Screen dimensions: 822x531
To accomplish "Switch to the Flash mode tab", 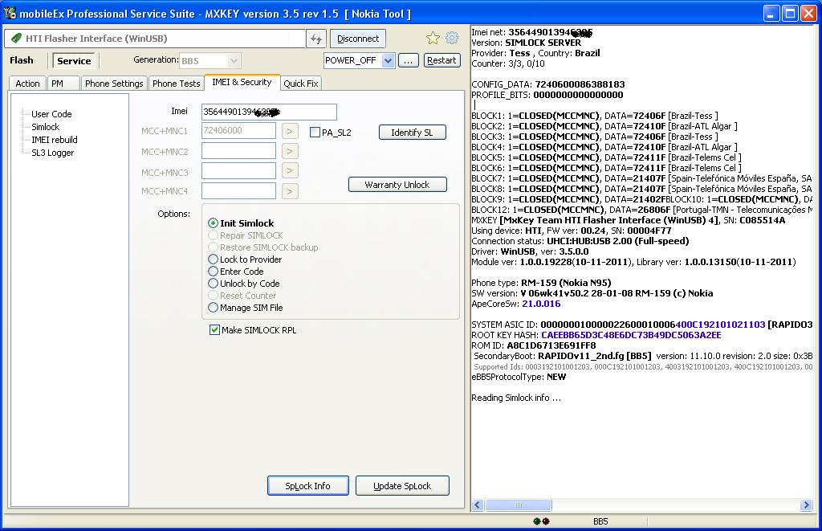I will click(22, 60).
